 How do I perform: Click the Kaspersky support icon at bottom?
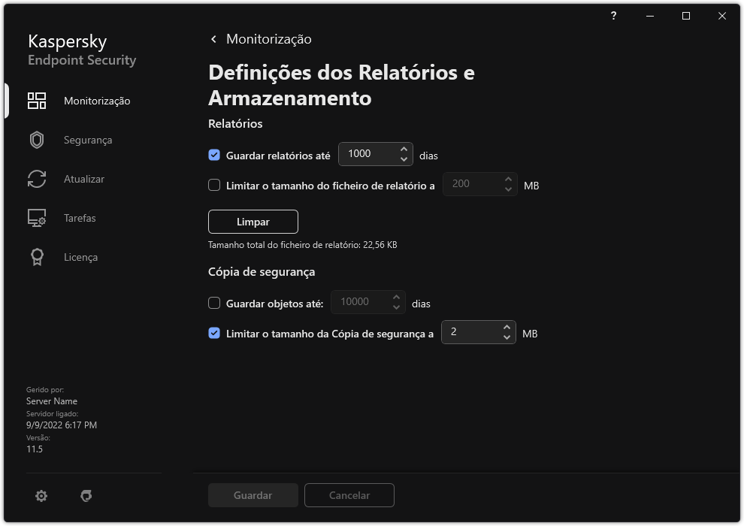click(x=86, y=495)
